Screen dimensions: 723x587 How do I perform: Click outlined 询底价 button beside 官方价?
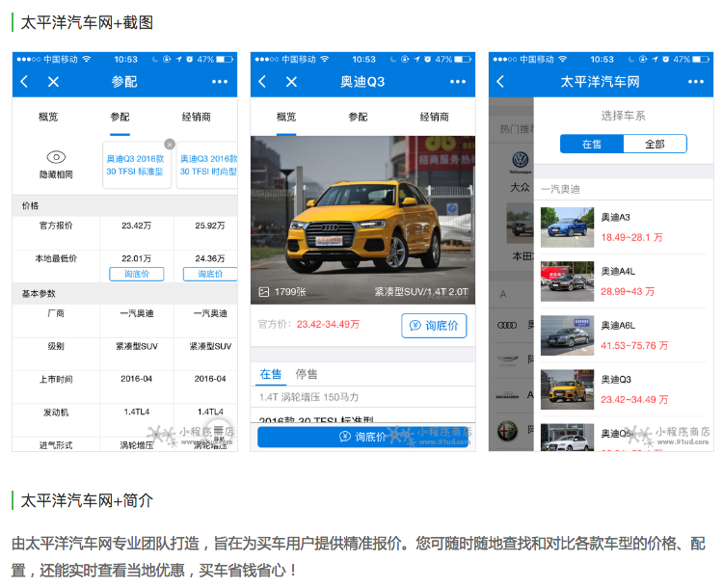[434, 326]
